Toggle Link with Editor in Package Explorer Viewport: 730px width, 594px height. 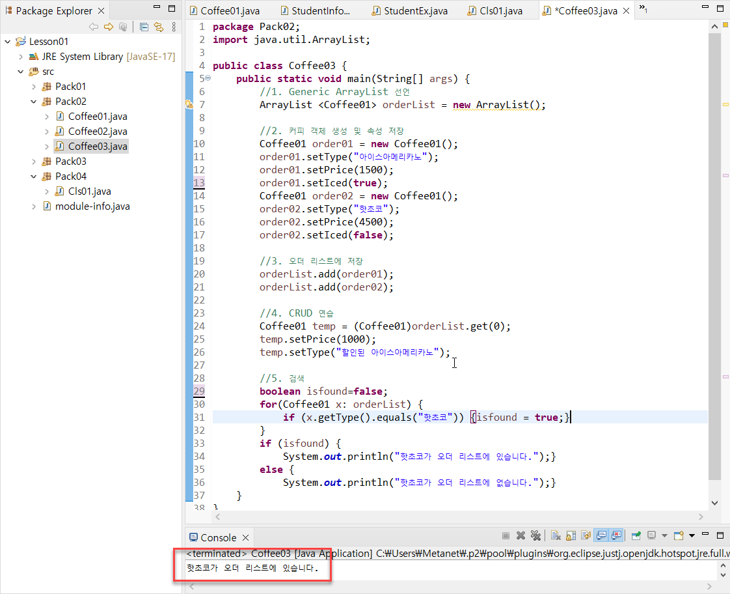[x=159, y=27]
